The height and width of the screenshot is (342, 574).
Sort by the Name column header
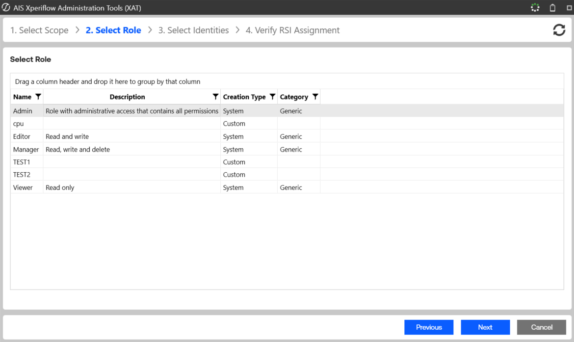point(23,97)
